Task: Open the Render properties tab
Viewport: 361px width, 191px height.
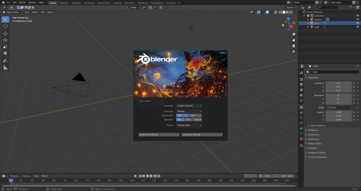Action: coord(301,79)
